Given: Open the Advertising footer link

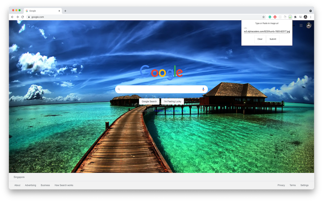Looking at the screenshot, I should pos(31,185).
